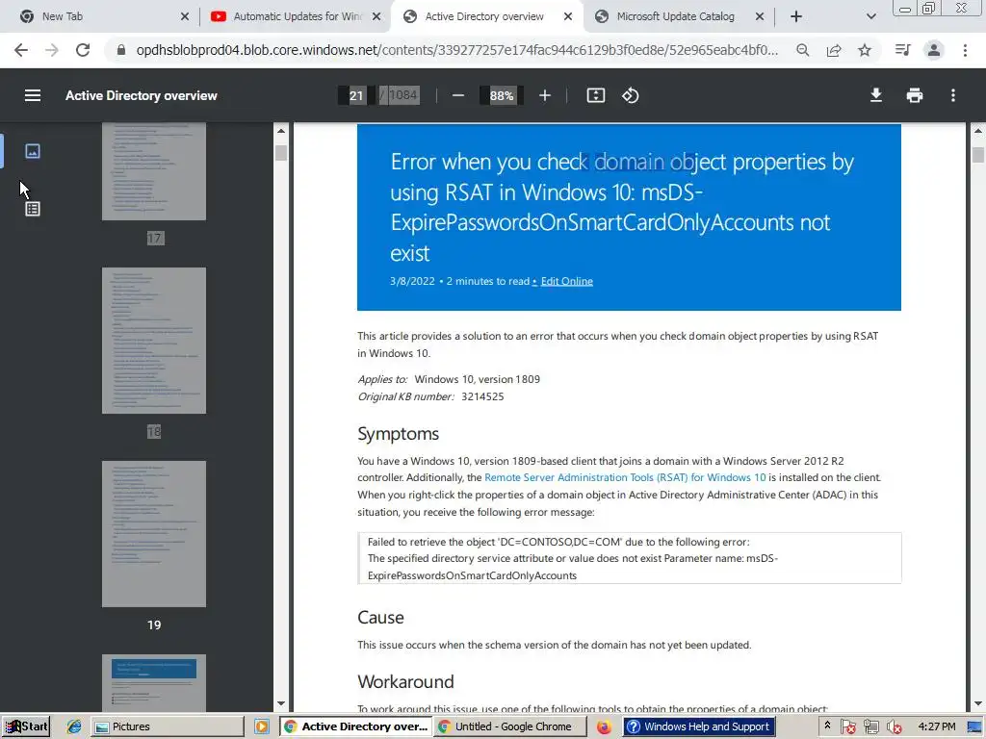The width and height of the screenshot is (986, 739).
Task: Click the Symptoms heading
Action: point(398,434)
